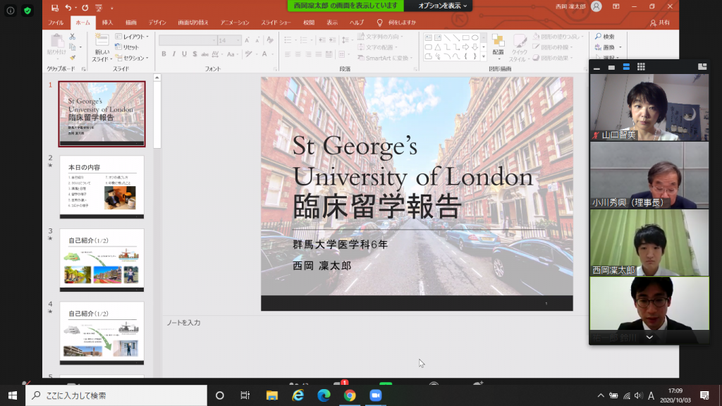Open Chrome from the taskbar
The image size is (722, 406).
tap(350, 395)
